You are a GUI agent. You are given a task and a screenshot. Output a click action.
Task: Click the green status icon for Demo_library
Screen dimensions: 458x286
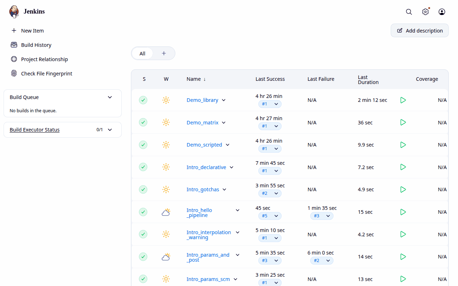(143, 100)
